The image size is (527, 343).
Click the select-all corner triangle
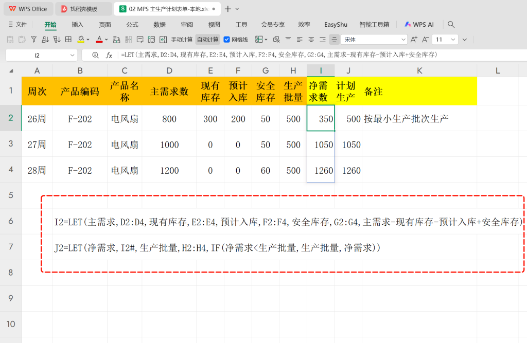[x=11, y=71]
